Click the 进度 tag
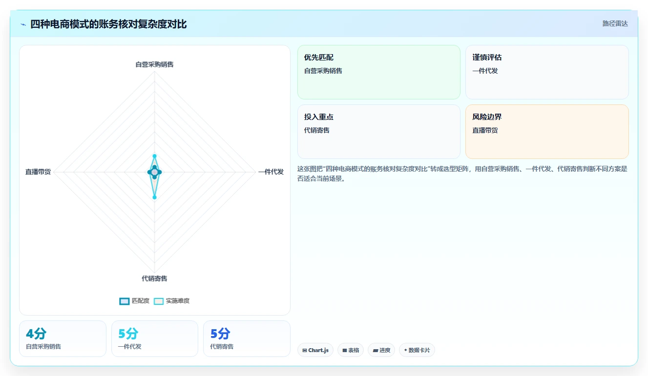The width and height of the screenshot is (648, 376). click(381, 350)
